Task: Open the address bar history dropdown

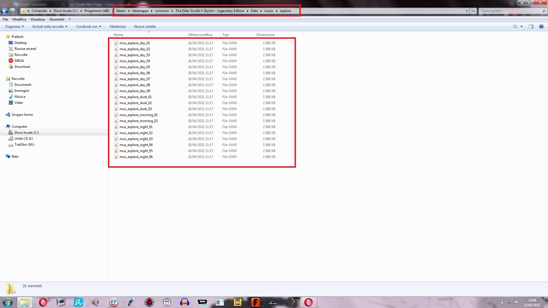Action: pyautogui.click(x=467, y=11)
